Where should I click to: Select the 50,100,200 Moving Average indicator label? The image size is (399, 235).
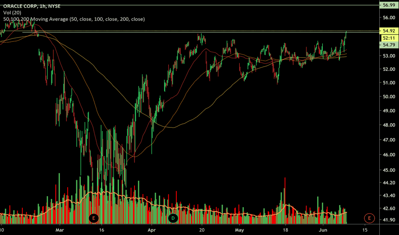(74, 19)
